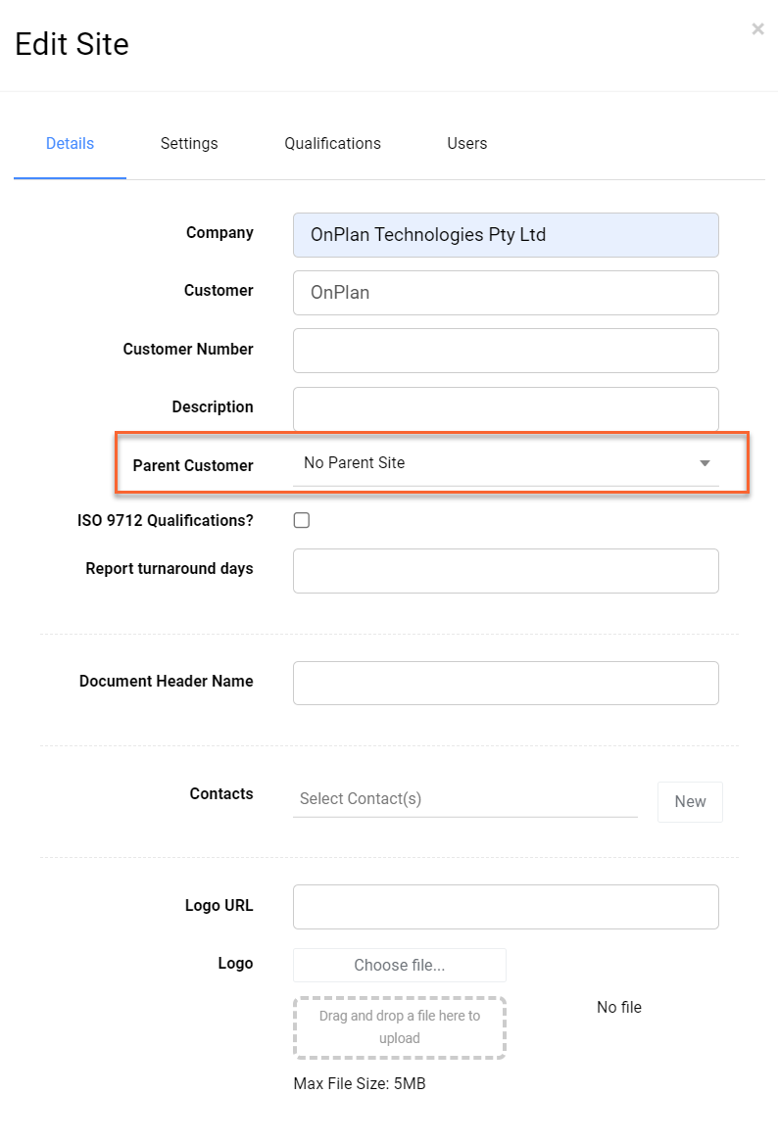Click the Edit Site heading

73,44
